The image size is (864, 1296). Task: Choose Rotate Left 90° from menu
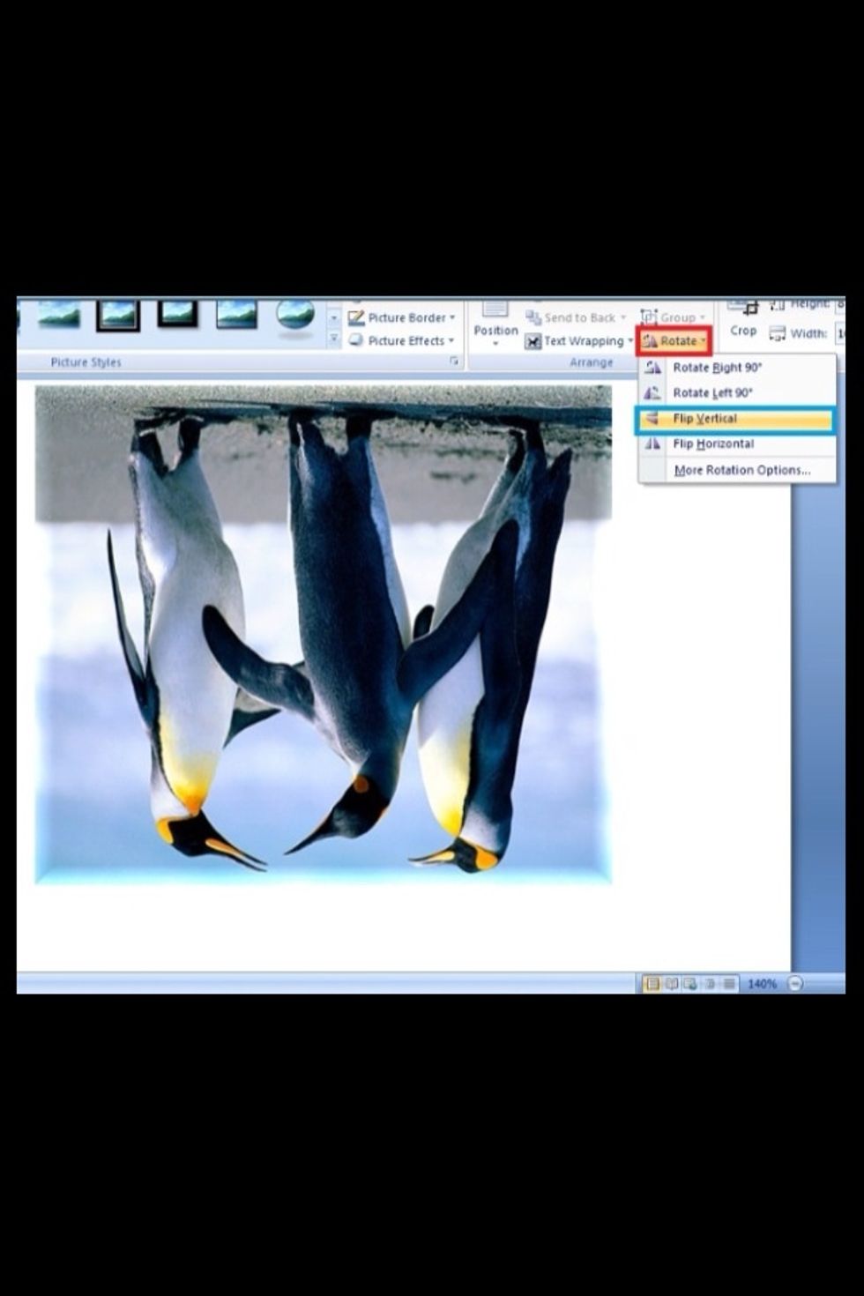(x=712, y=393)
